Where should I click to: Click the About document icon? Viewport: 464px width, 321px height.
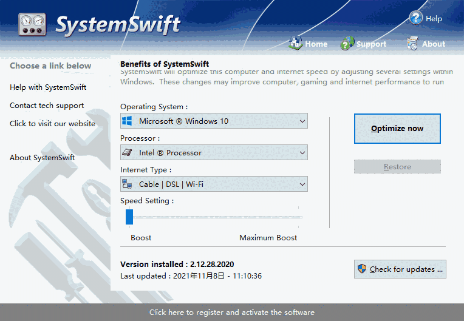412,44
